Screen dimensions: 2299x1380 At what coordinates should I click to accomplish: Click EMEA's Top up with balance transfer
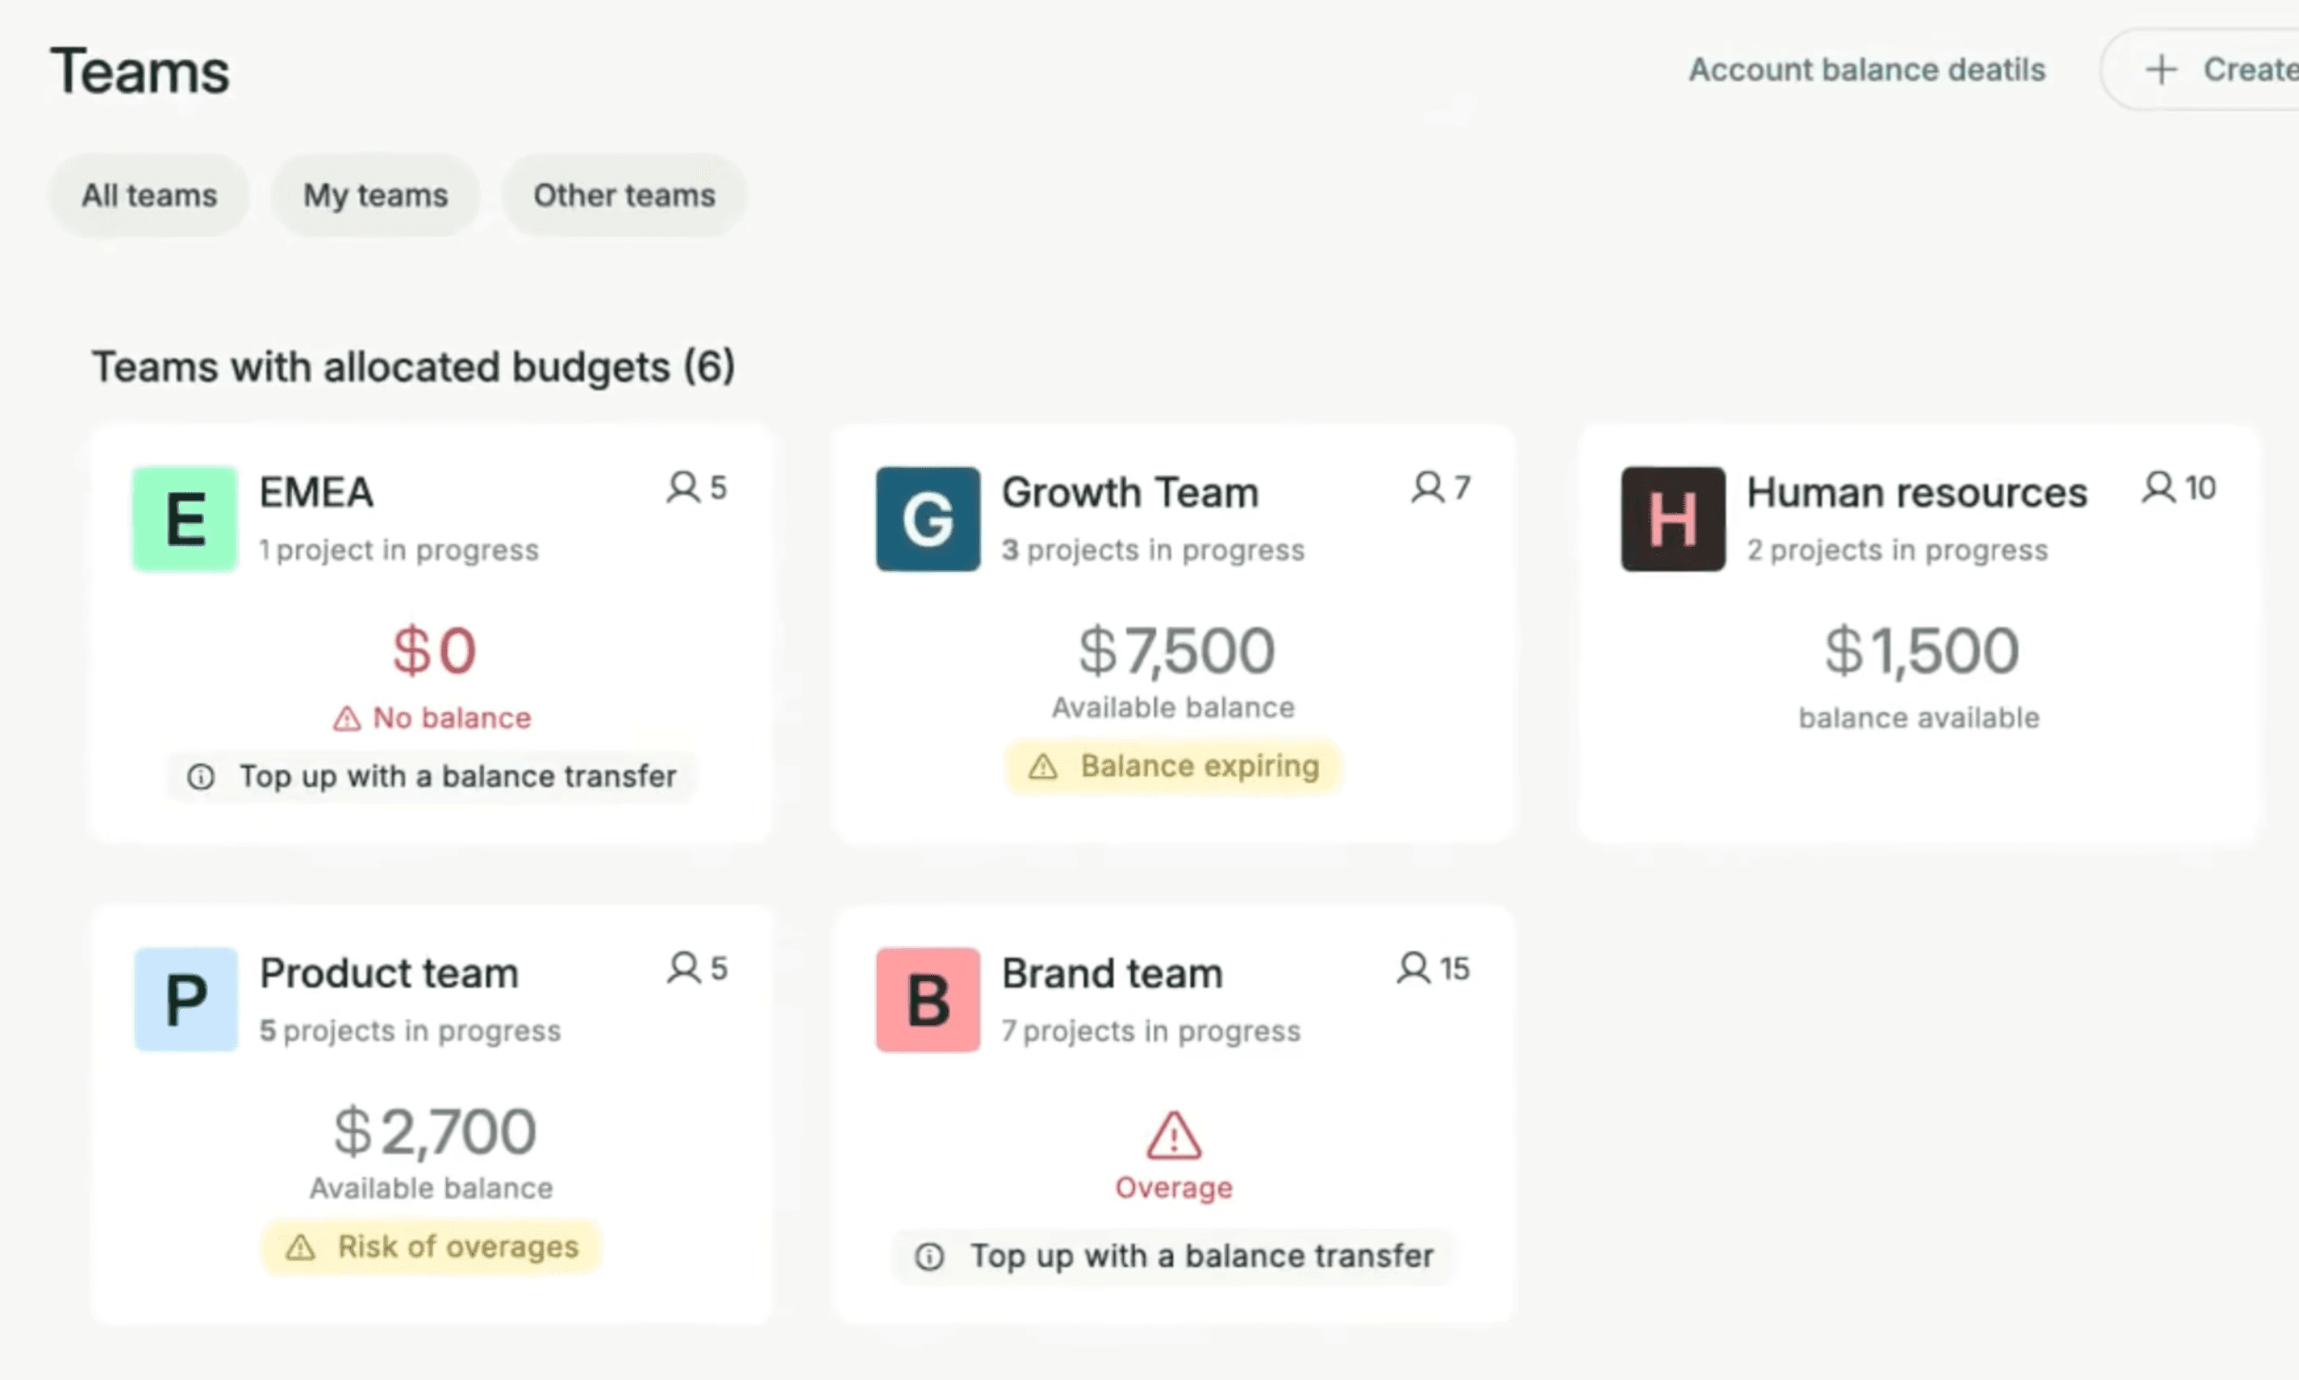pos(432,777)
